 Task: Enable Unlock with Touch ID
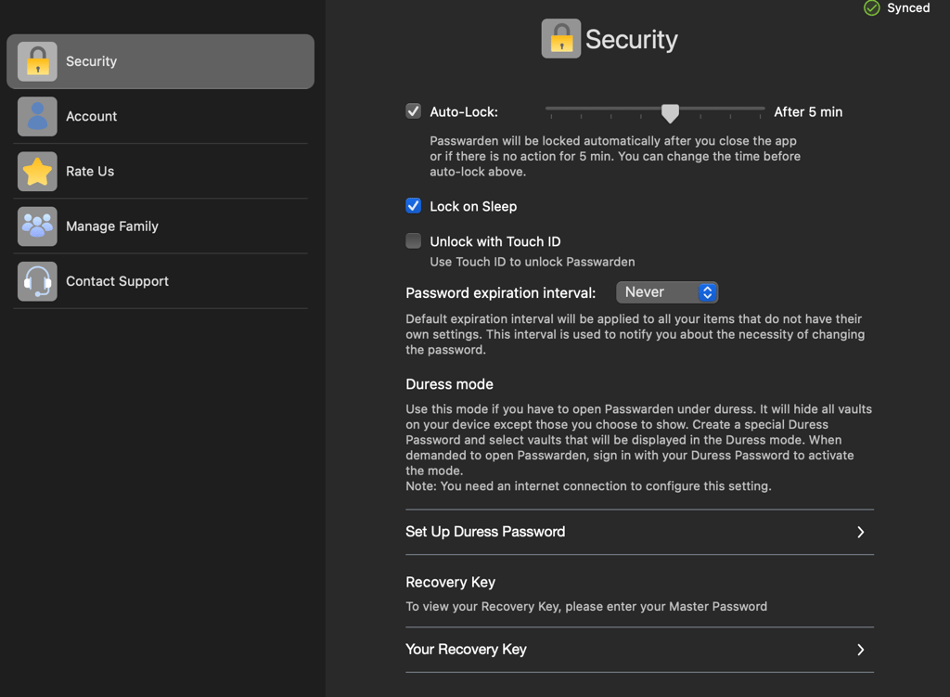pyautogui.click(x=413, y=240)
